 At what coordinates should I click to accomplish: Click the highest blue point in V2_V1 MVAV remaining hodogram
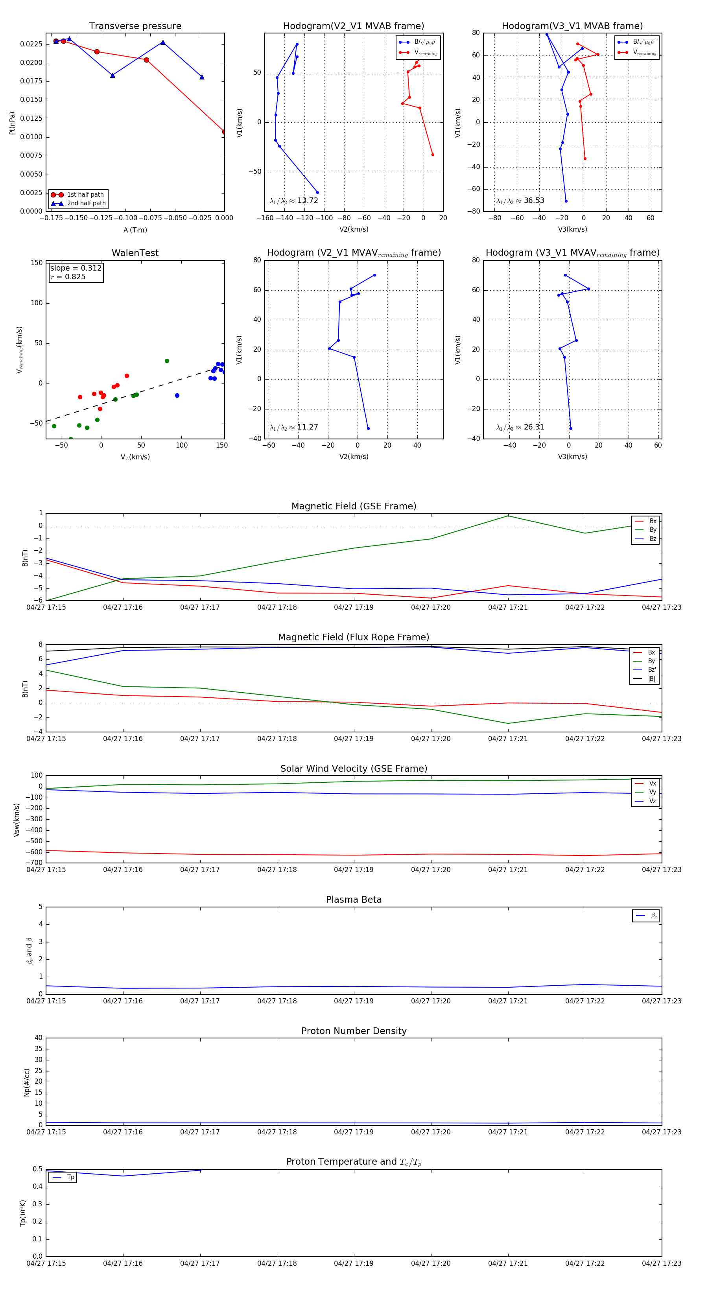[374, 275]
